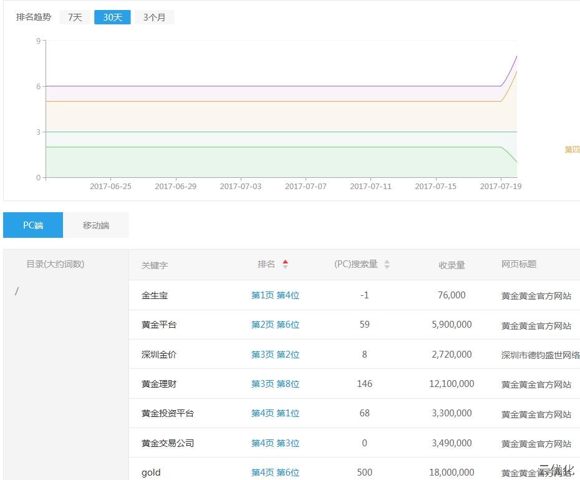Screen dimensions: 580x480
Task: Open ranking link 第2页 第6位 for 黄金平台
Action: (275, 325)
